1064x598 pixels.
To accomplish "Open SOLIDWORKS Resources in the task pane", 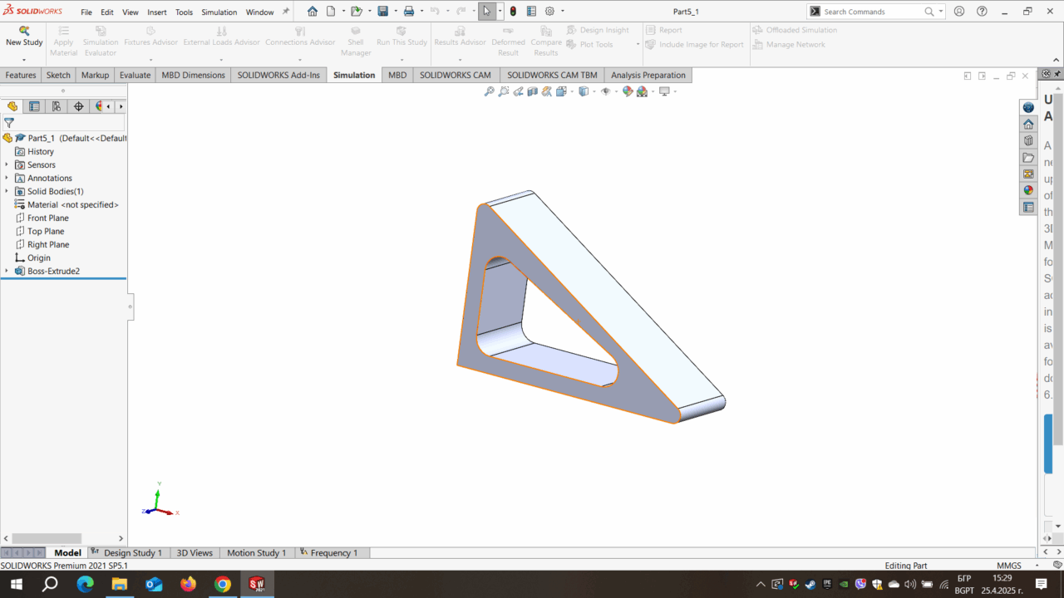I will point(1028,124).
